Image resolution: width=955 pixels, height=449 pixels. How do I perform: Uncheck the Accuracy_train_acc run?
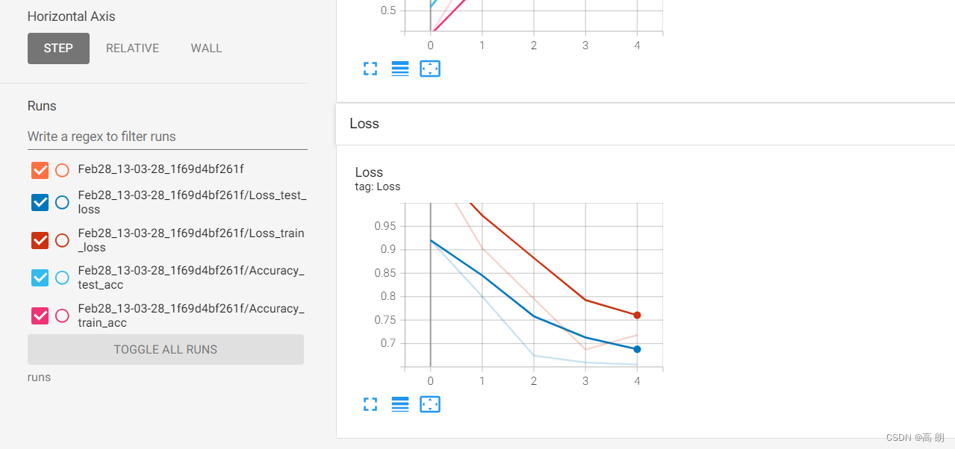tap(40, 315)
